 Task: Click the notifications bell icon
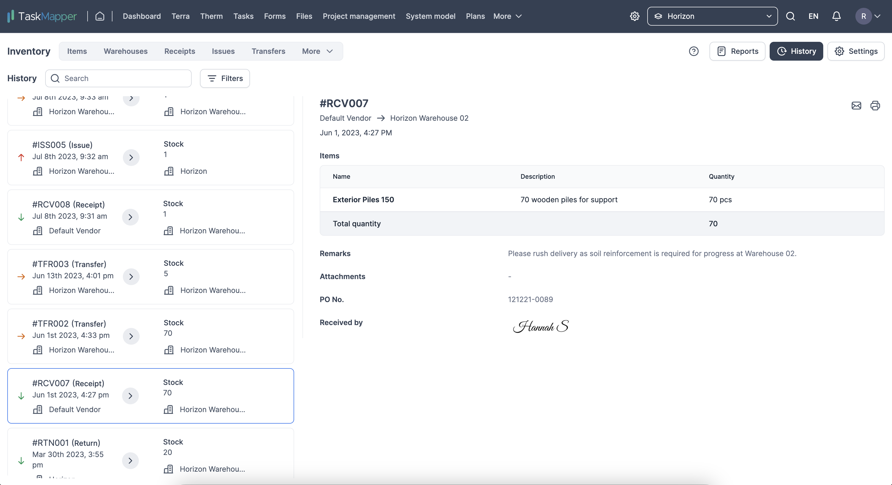(836, 16)
